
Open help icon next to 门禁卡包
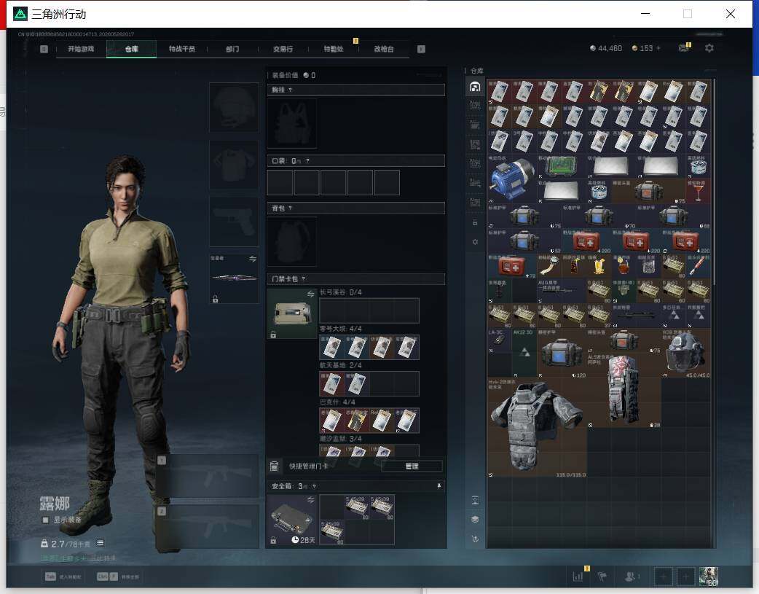click(304, 278)
